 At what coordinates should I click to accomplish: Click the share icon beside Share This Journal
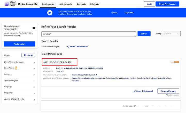[x=135, y=91]
